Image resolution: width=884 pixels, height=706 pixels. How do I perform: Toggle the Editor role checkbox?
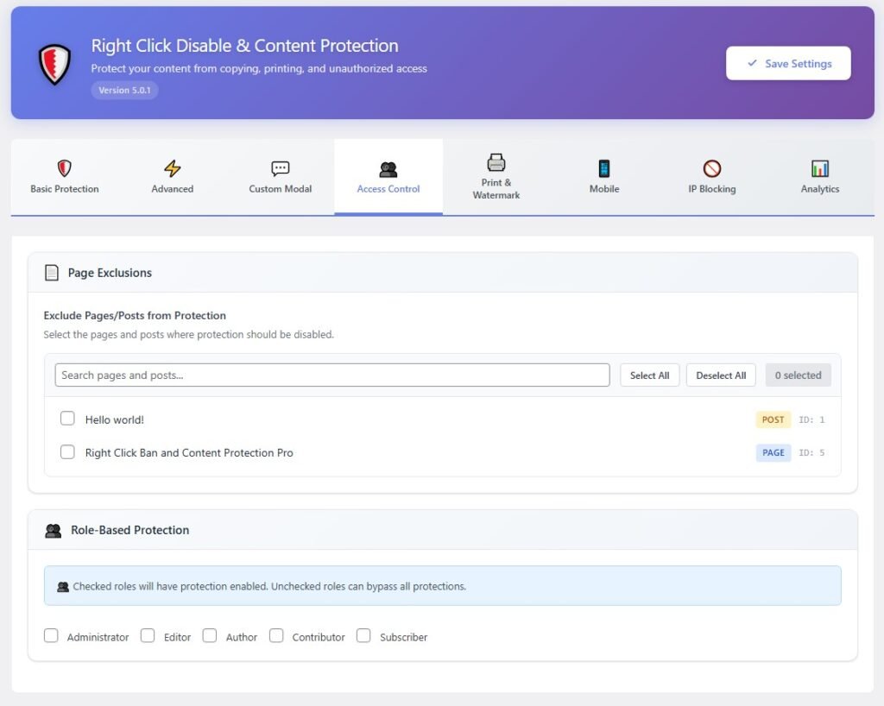(148, 636)
